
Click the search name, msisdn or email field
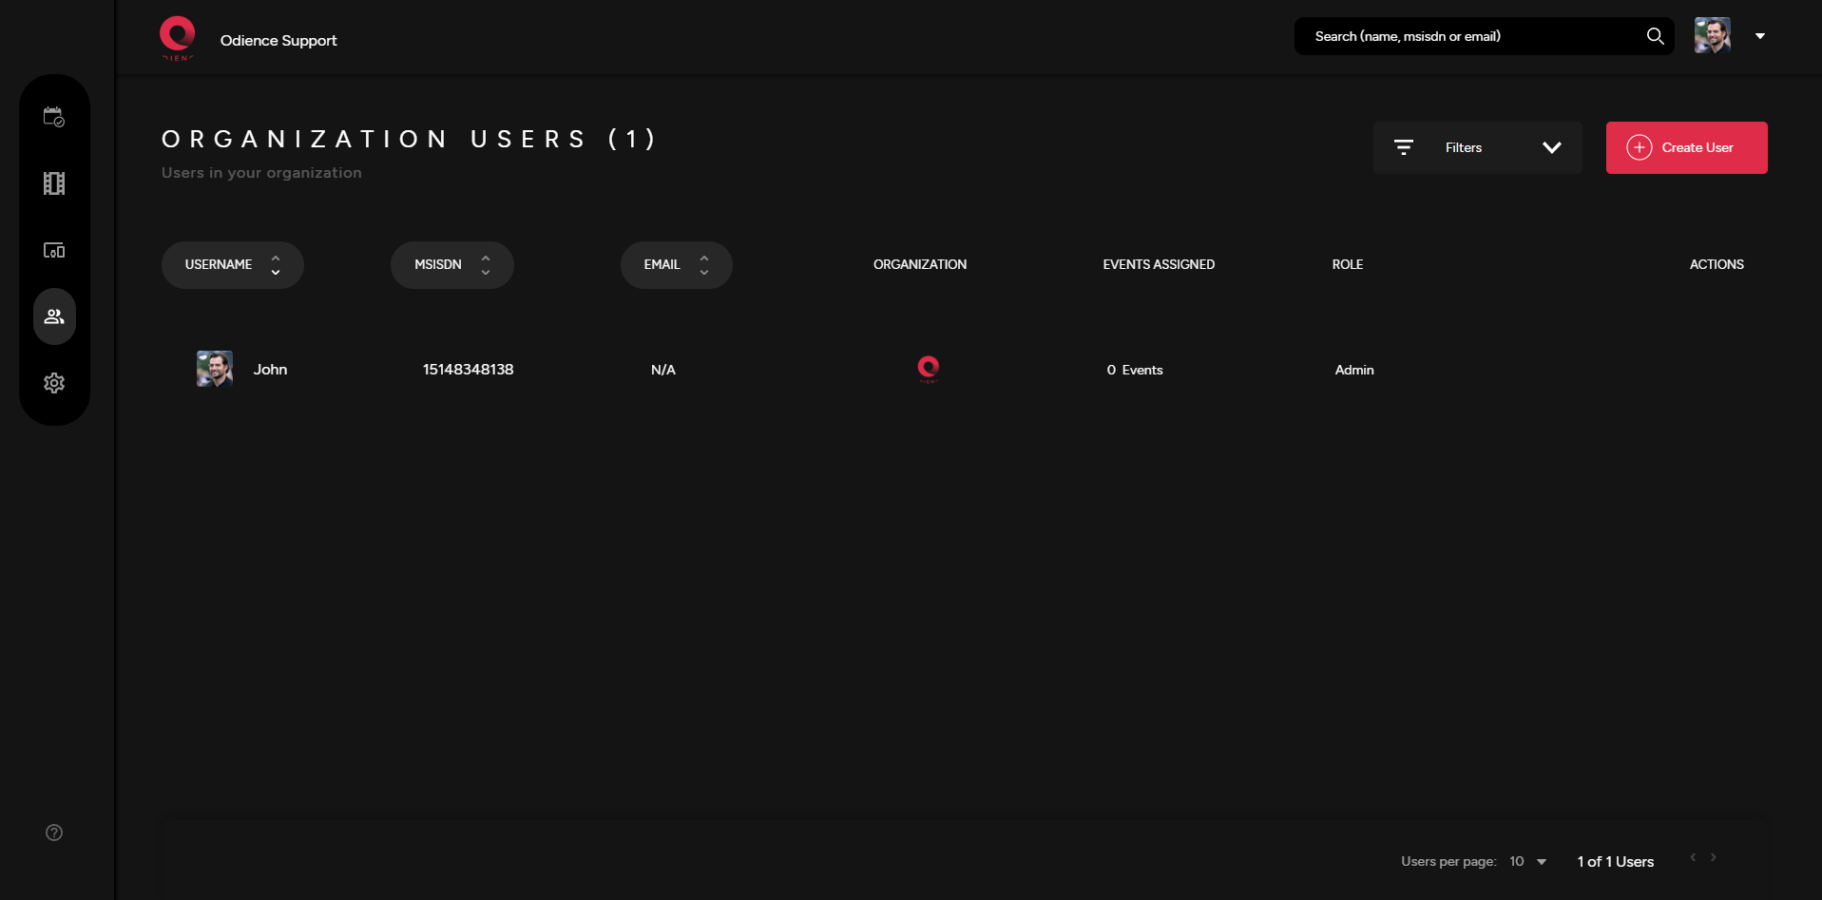click(x=1468, y=36)
